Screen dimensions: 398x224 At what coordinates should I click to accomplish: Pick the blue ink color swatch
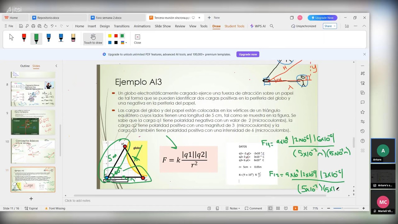point(110,43)
